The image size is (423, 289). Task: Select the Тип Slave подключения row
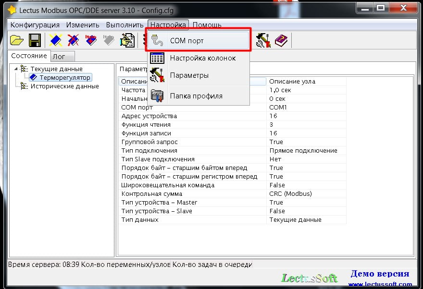click(232, 159)
